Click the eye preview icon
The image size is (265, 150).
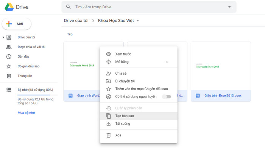[x=109, y=54]
